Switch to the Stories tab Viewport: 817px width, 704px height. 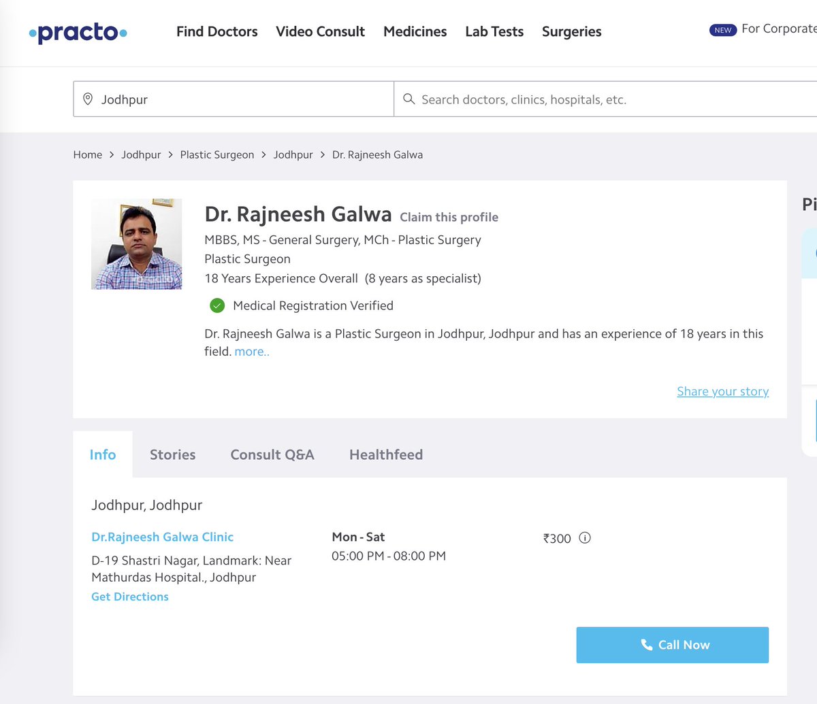173,454
